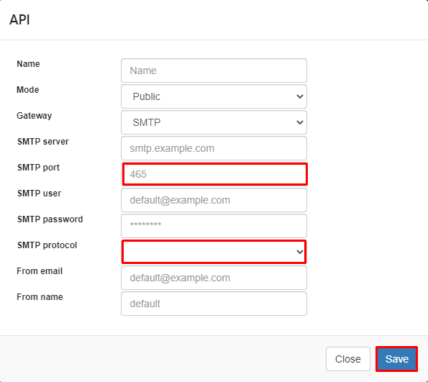
Task: Save the API settings
Action: click(x=396, y=359)
